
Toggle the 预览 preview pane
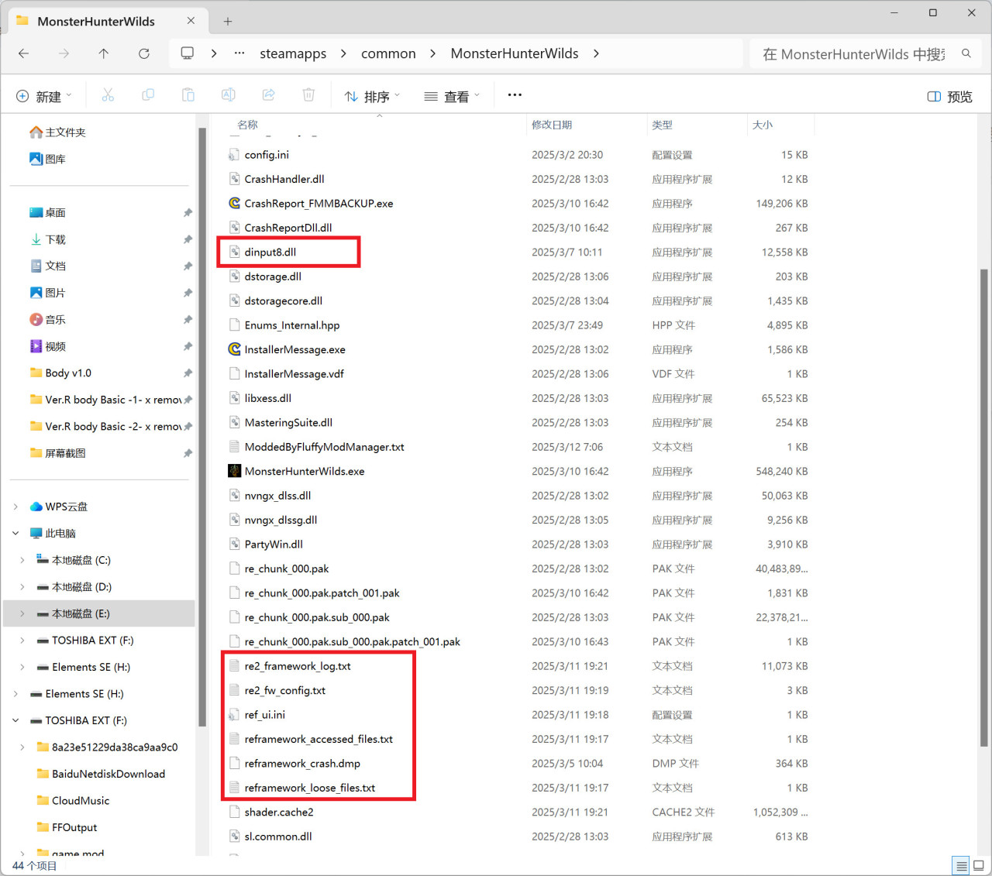click(949, 96)
